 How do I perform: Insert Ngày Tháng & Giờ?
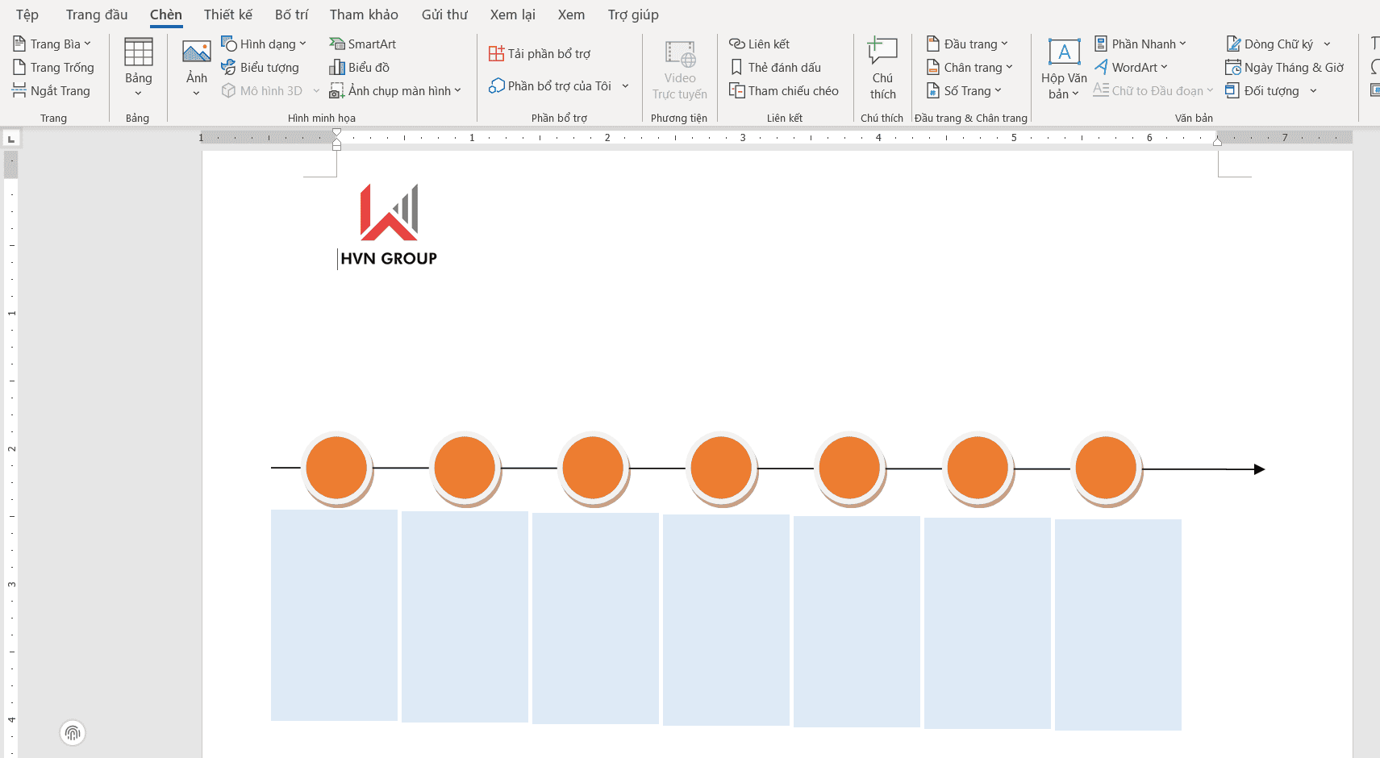click(x=1284, y=68)
